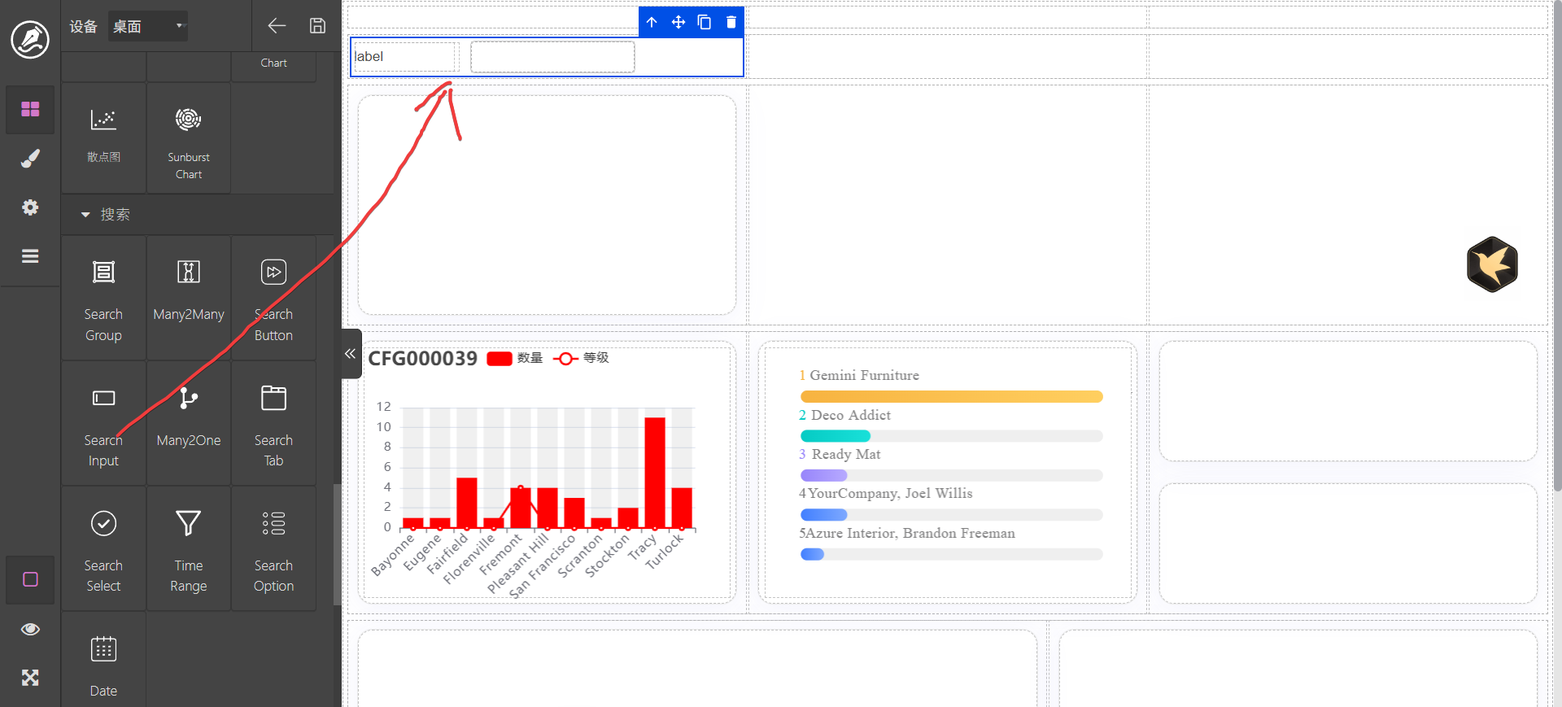Click the Sunburst Chart widget

(188, 138)
